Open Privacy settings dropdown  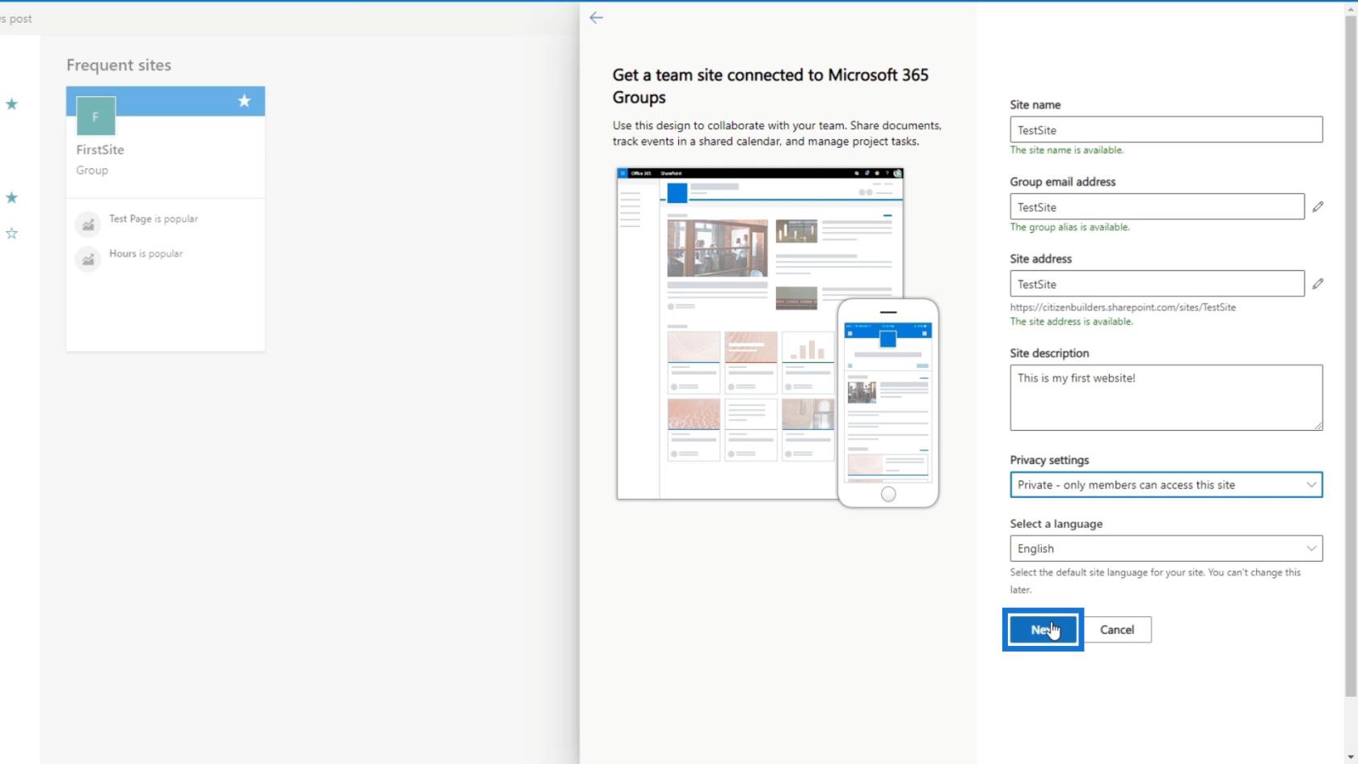tap(1166, 485)
